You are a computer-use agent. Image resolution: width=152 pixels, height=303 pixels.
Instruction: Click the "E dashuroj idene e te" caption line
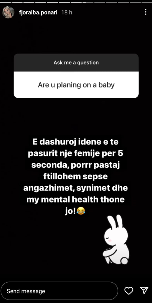click(x=76, y=142)
